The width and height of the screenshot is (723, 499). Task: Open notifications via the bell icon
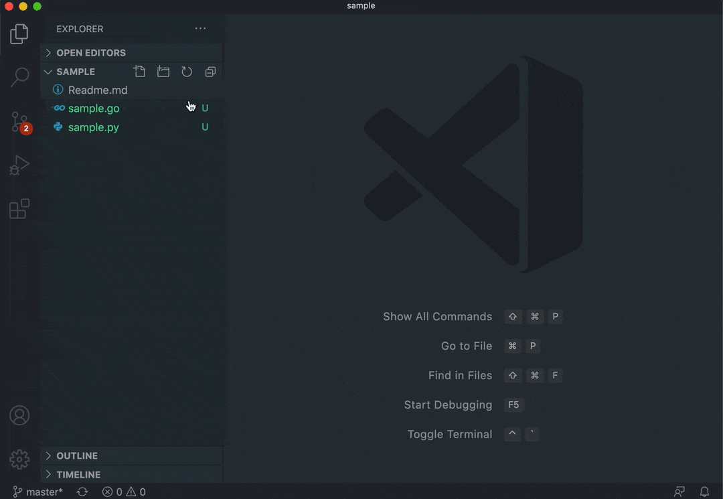point(705,491)
